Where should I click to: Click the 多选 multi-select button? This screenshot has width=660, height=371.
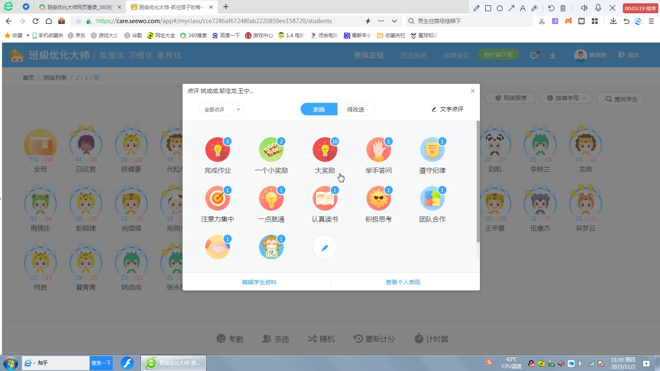pyautogui.click(x=275, y=339)
